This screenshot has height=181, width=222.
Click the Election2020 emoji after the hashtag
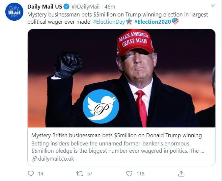coord(175,21)
